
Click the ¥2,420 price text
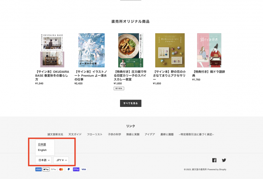[x=79, y=83]
